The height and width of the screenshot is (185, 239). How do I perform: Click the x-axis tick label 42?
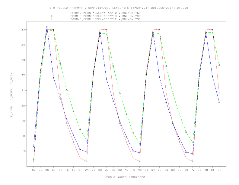(126, 170)
